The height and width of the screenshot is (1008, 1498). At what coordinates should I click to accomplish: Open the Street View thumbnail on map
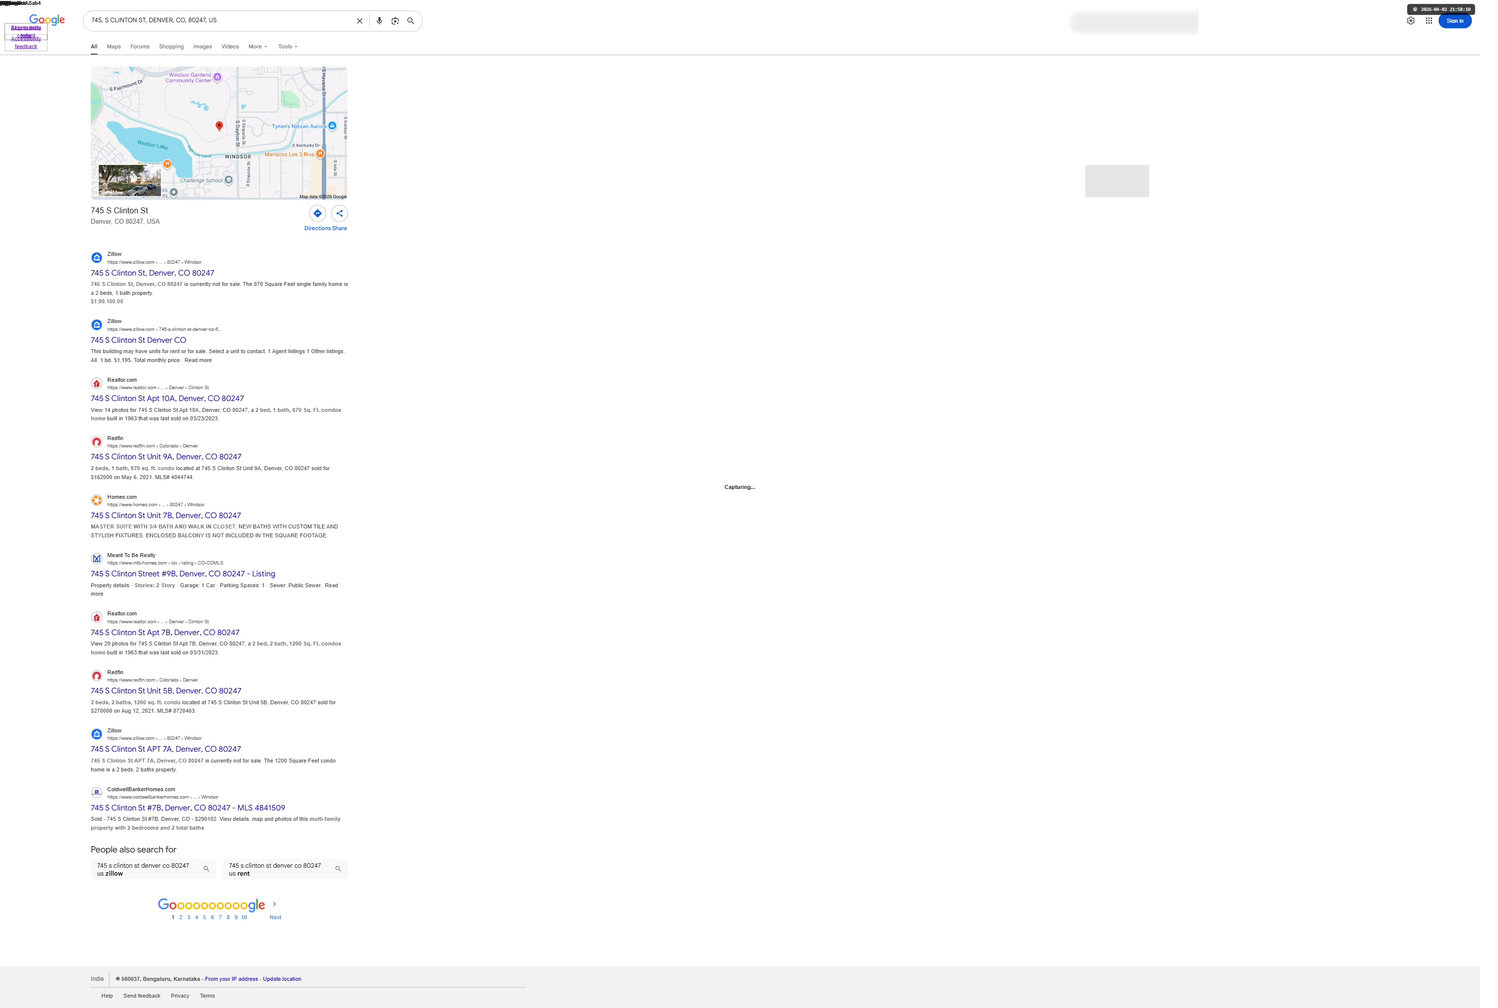pos(130,181)
